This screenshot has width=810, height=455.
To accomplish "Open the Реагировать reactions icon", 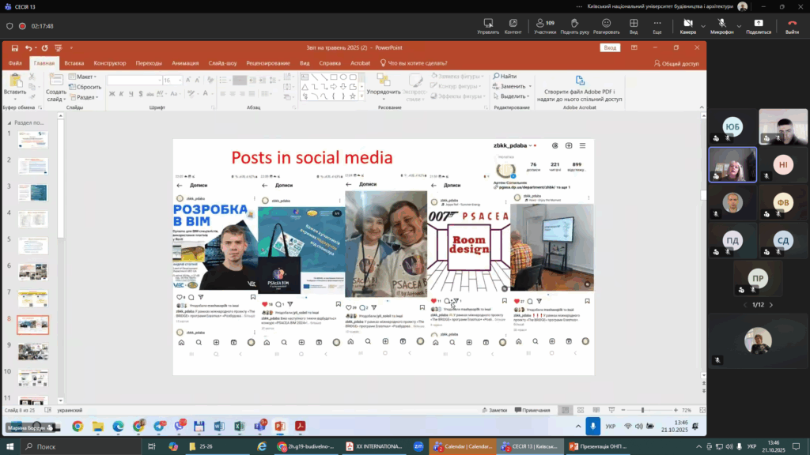I will tap(606, 24).
